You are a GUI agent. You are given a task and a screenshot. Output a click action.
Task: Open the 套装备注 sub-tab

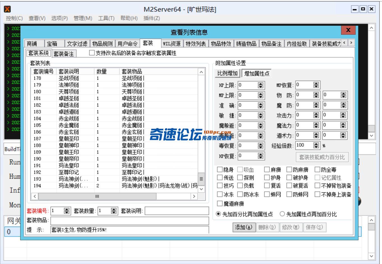tap(64, 53)
